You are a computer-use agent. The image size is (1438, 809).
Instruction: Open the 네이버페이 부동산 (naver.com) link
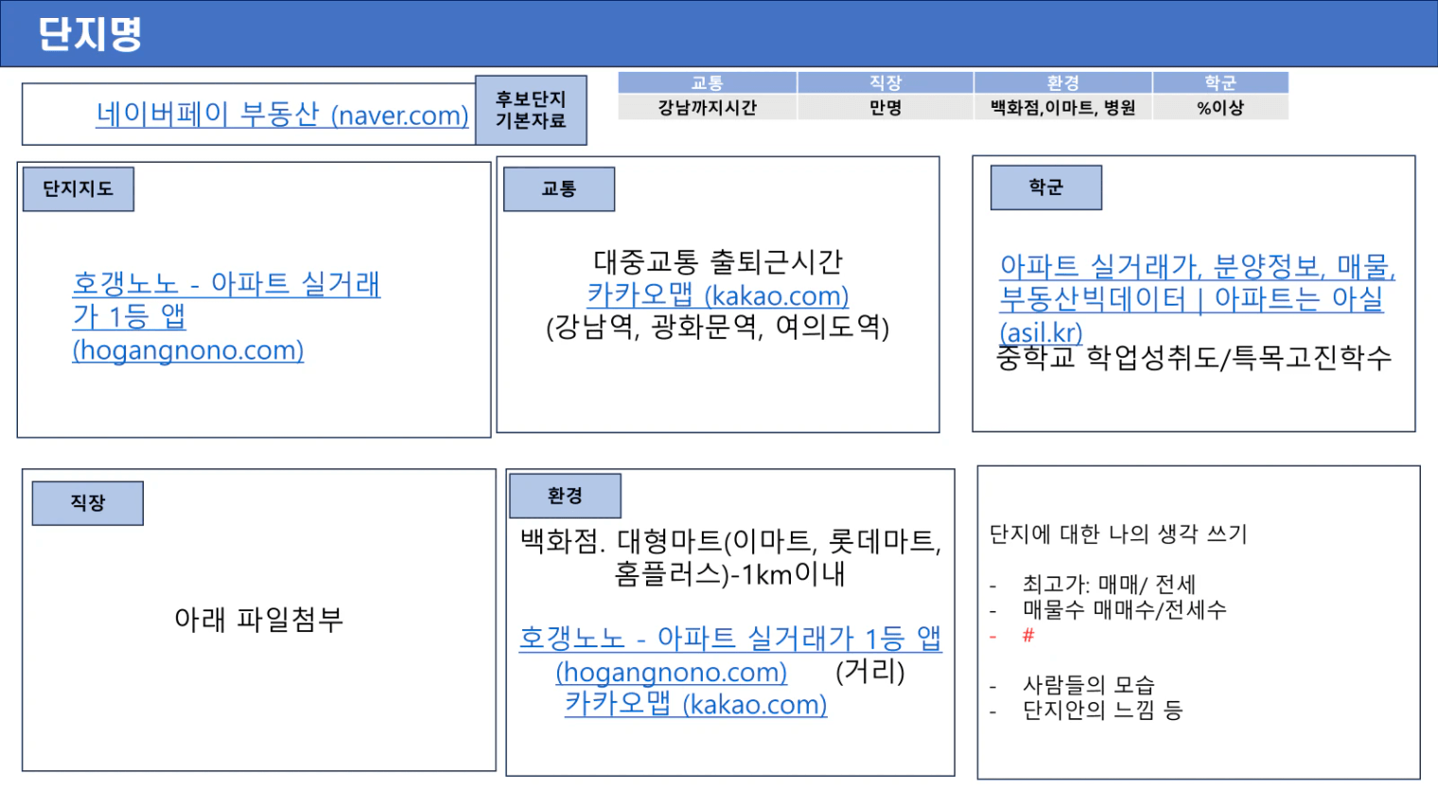pos(282,114)
